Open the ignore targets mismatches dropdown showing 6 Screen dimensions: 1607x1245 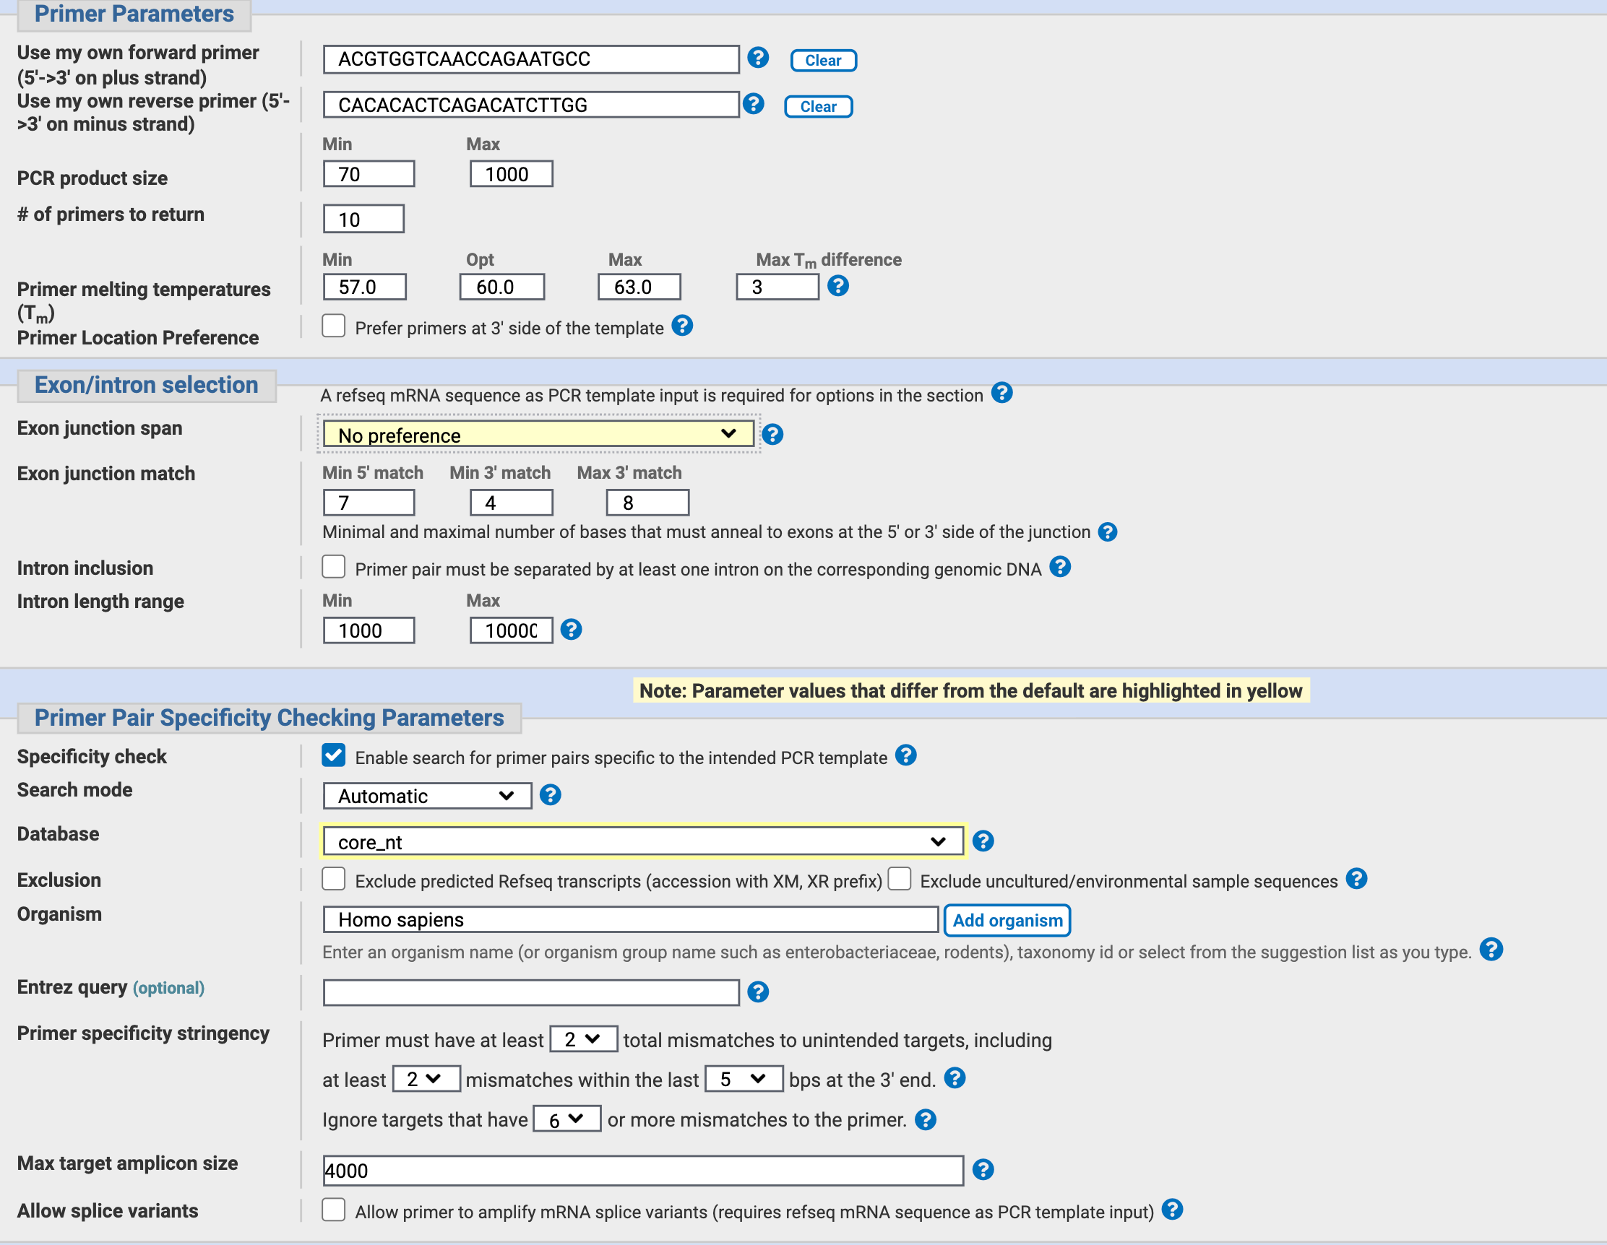(x=566, y=1119)
